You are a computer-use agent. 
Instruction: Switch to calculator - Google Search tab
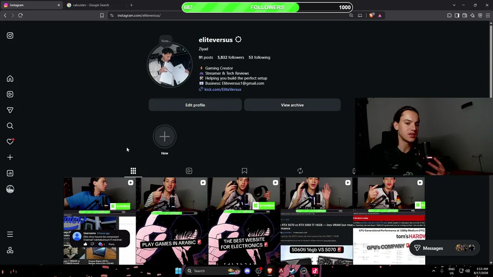pos(94,5)
